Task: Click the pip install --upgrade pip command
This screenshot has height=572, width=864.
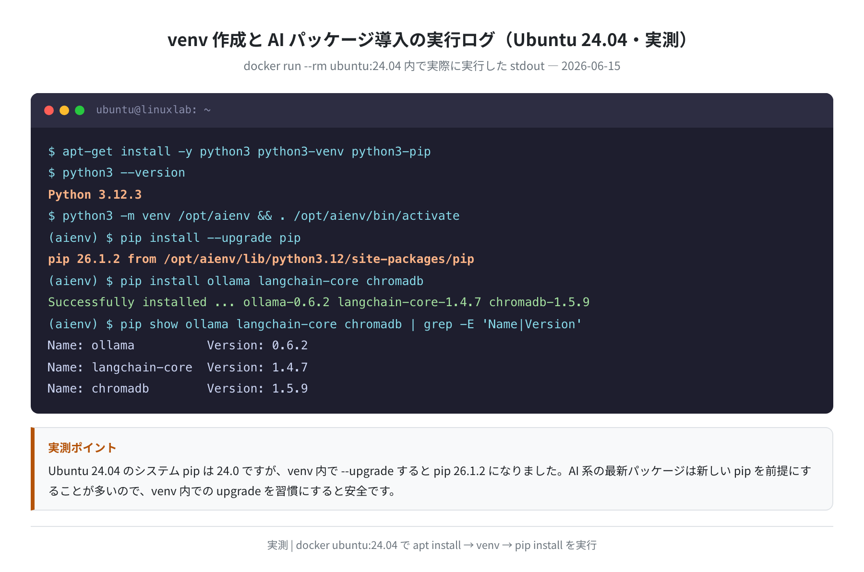Action: [174, 238]
